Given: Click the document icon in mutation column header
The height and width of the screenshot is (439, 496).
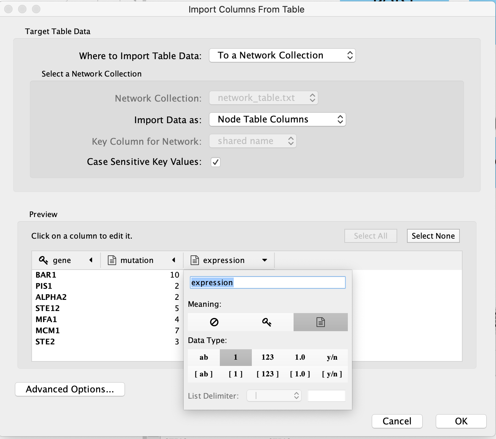Looking at the screenshot, I should click(112, 260).
